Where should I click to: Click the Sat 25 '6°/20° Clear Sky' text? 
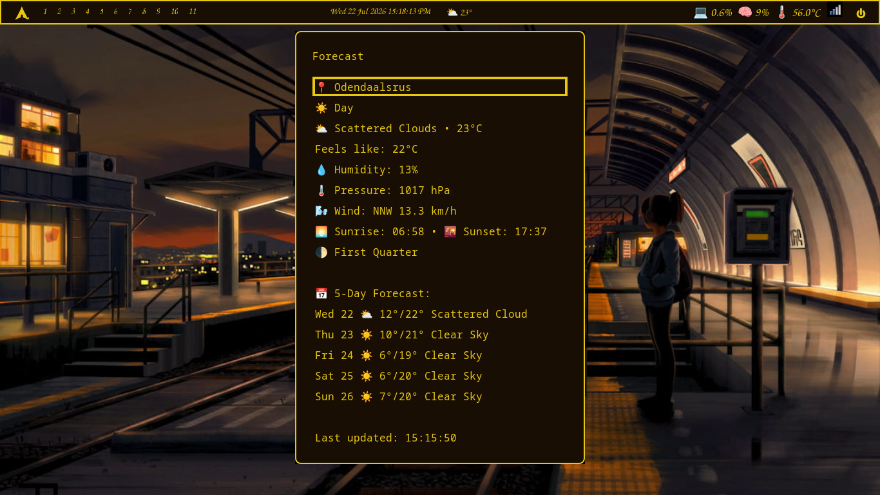click(x=431, y=376)
